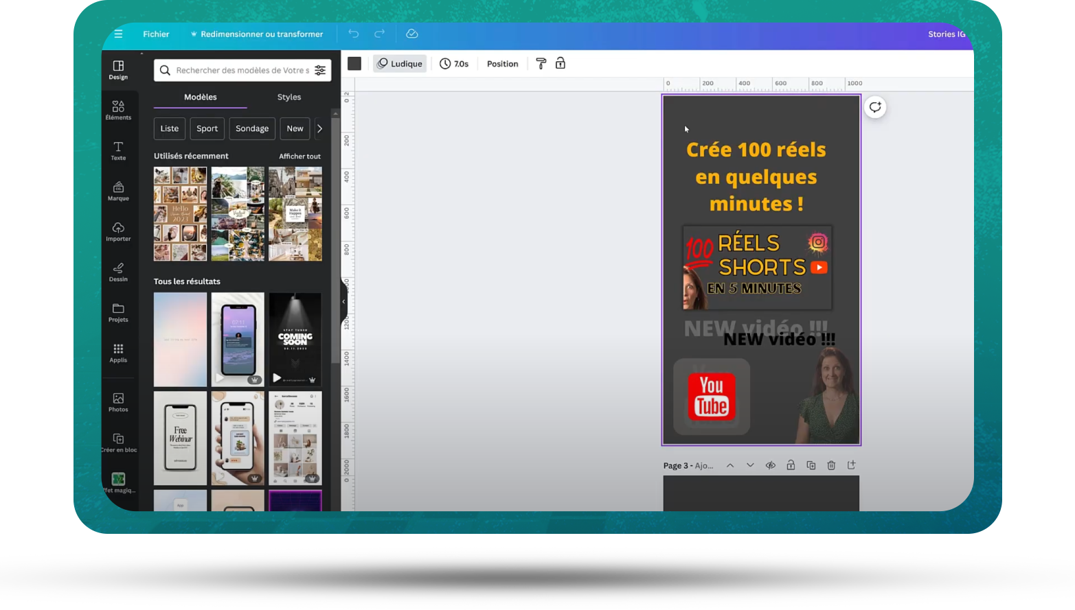Move page 3 down with chevron

click(x=750, y=465)
